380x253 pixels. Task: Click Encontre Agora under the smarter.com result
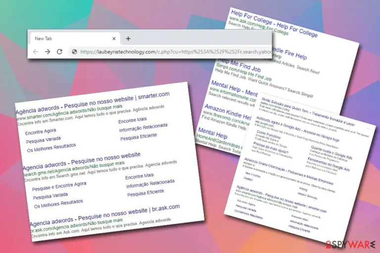tap(41, 132)
